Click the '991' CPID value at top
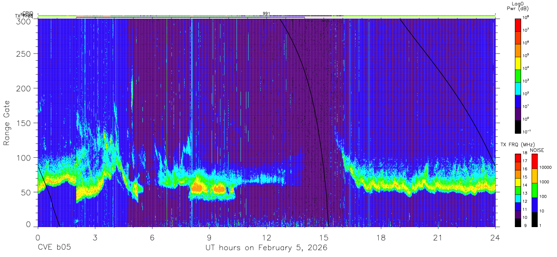 click(x=267, y=13)
